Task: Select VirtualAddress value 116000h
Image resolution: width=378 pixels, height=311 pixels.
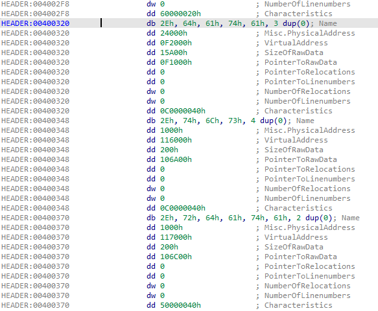Action: (x=176, y=140)
